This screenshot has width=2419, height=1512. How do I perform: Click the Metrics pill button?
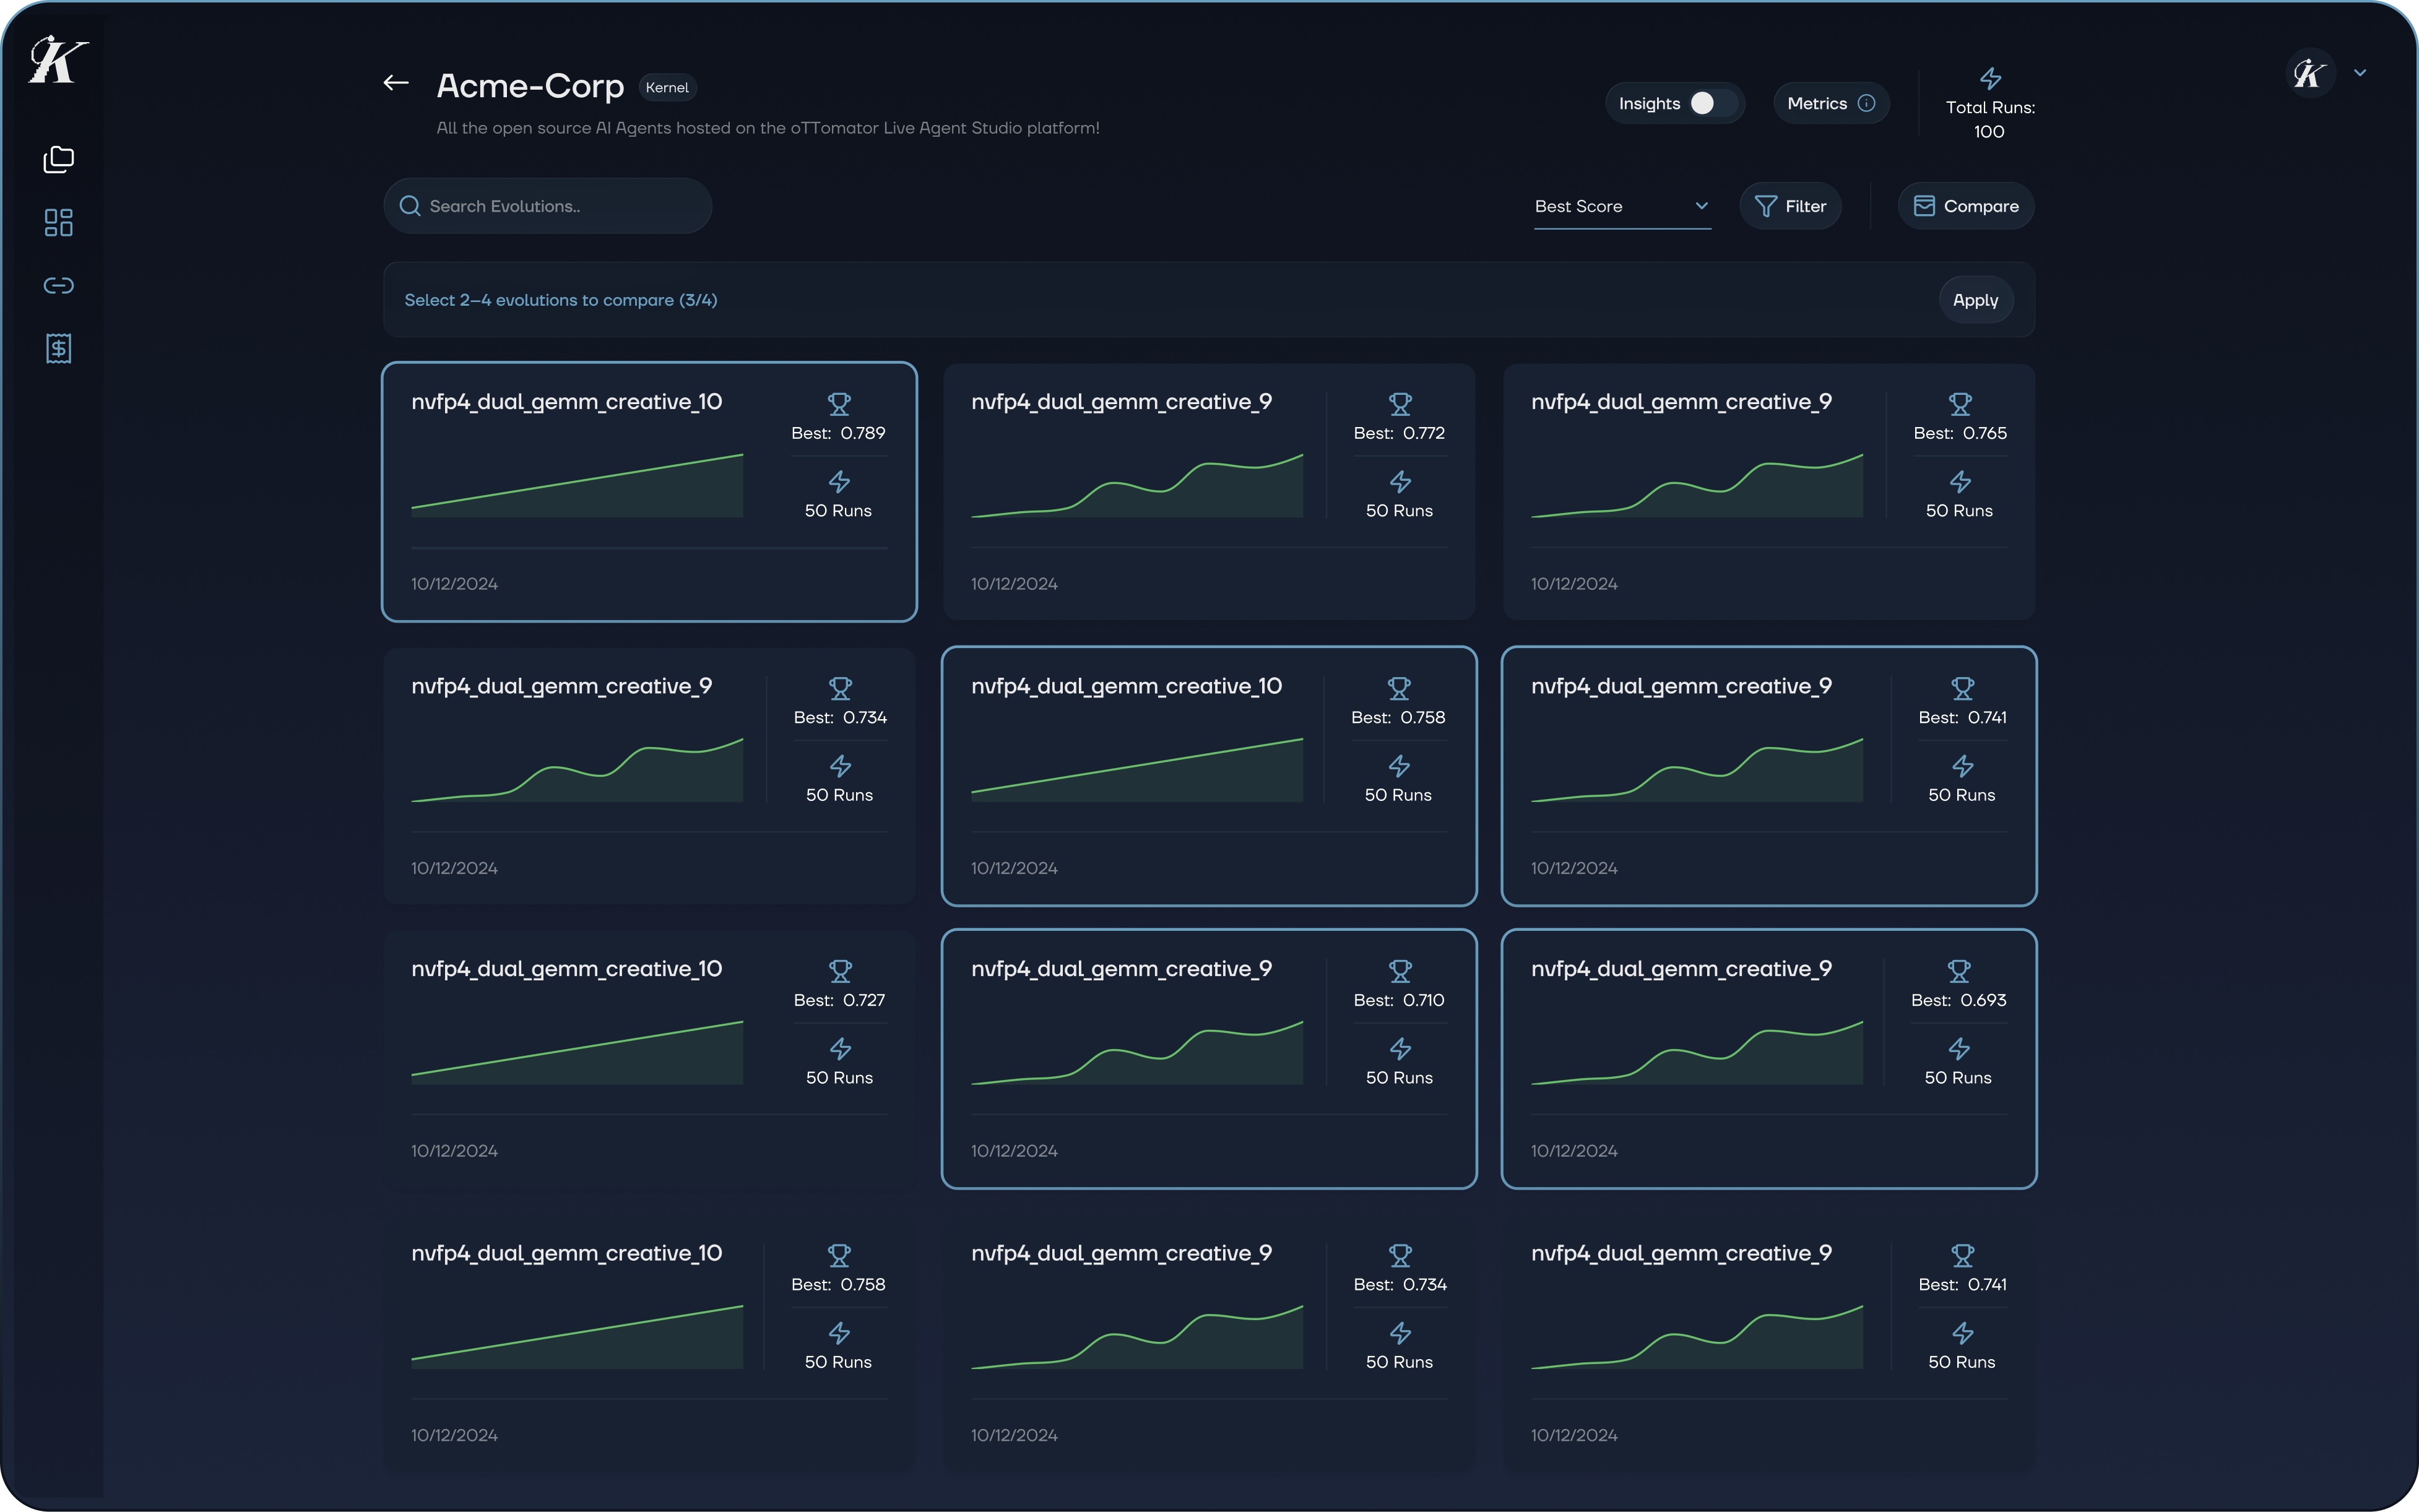(x=1817, y=103)
